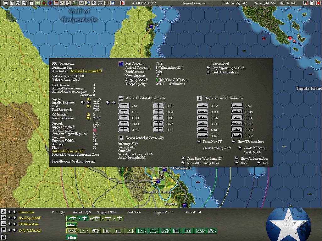
Task: Click the transport ship icon labeled 4 AP
Action: tap(203, 130)
